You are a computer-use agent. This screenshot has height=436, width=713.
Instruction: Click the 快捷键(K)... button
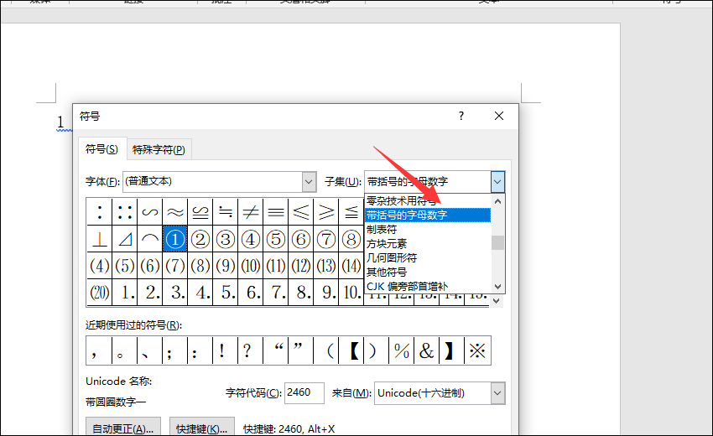coord(202,428)
